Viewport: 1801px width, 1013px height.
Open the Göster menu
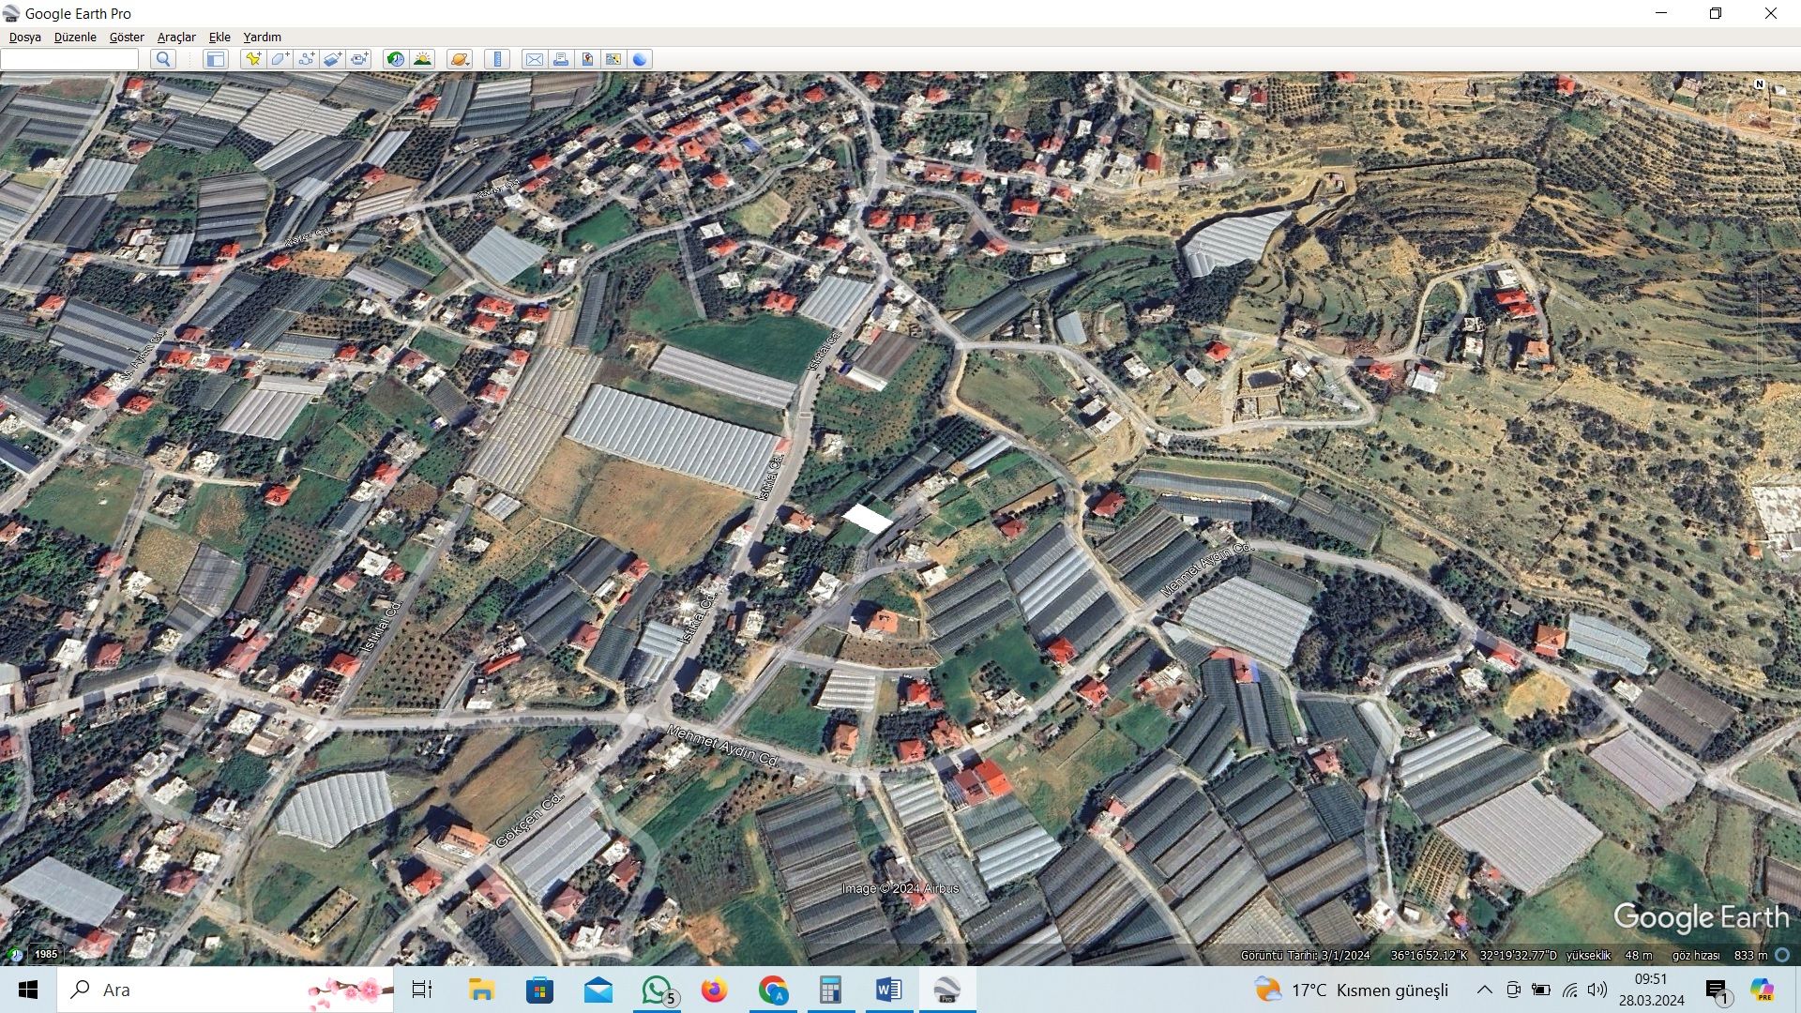(127, 38)
